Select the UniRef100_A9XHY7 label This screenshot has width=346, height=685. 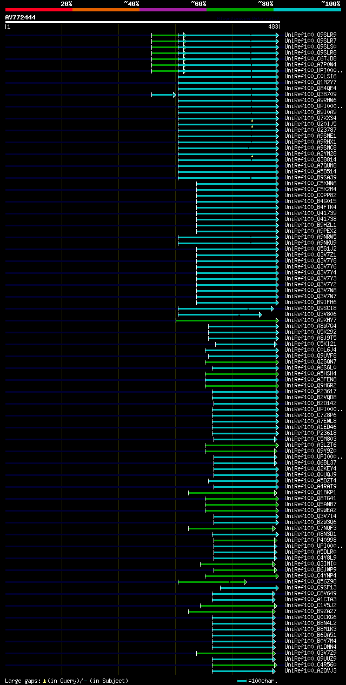click(x=310, y=320)
